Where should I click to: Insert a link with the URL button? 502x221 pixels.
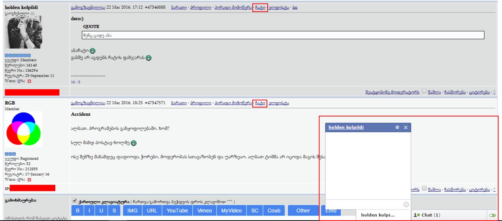pos(152,210)
